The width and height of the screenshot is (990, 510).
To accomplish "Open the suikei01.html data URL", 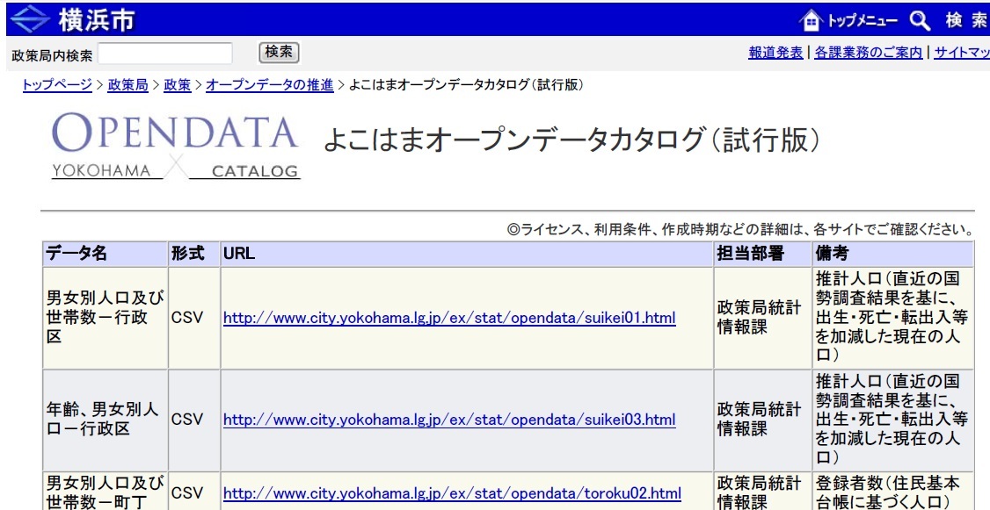I will coord(449,318).
